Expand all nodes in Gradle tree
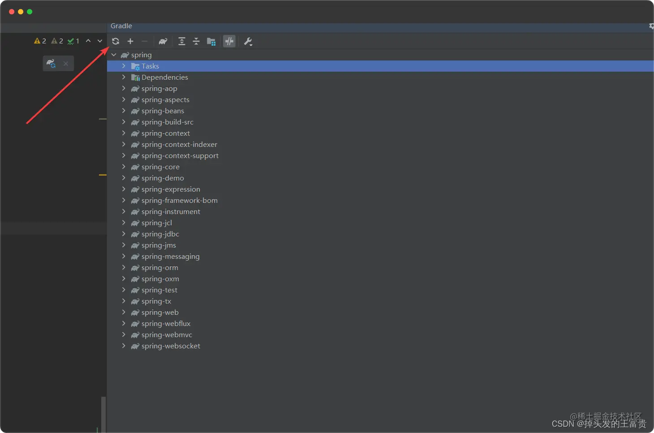654x433 pixels. click(182, 41)
